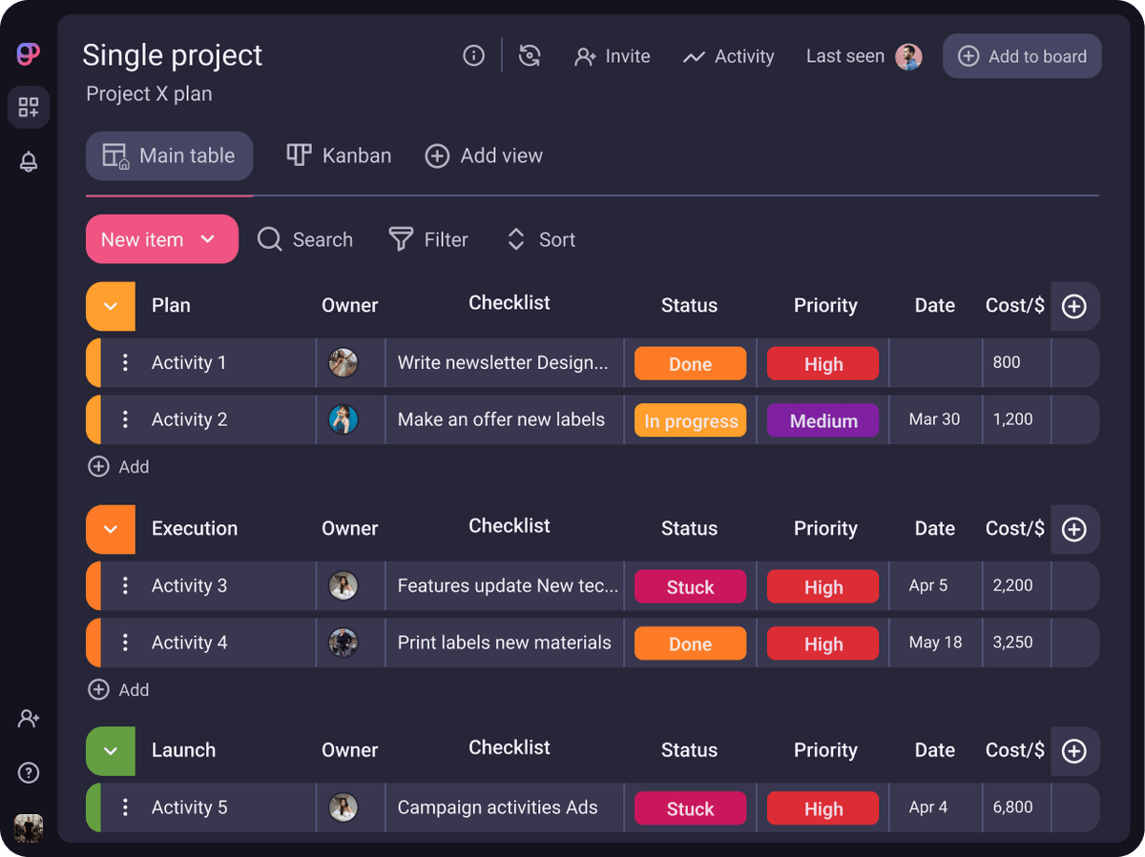This screenshot has width=1145, height=857.
Task: Open the add workspace grid icon in sidebar
Action: tap(29, 107)
